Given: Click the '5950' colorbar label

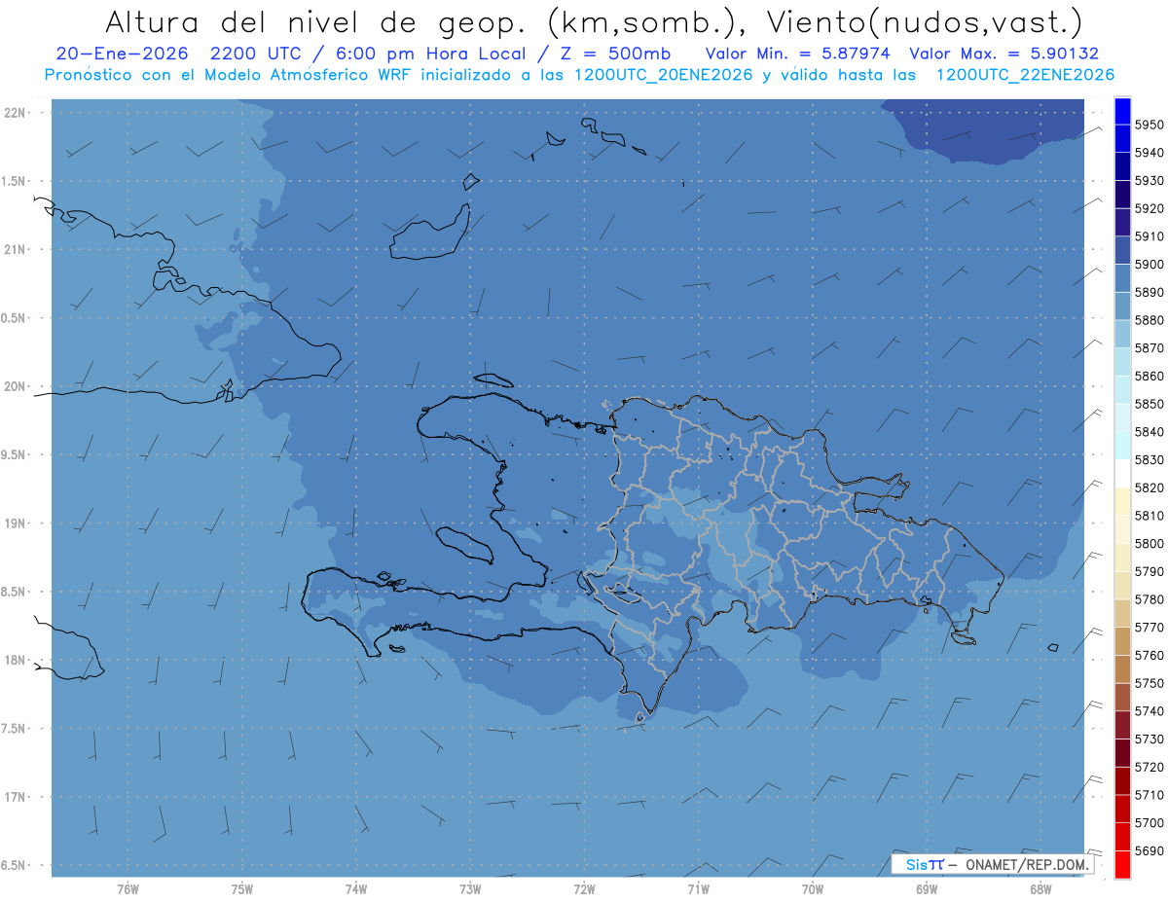Looking at the screenshot, I should pos(1149,125).
